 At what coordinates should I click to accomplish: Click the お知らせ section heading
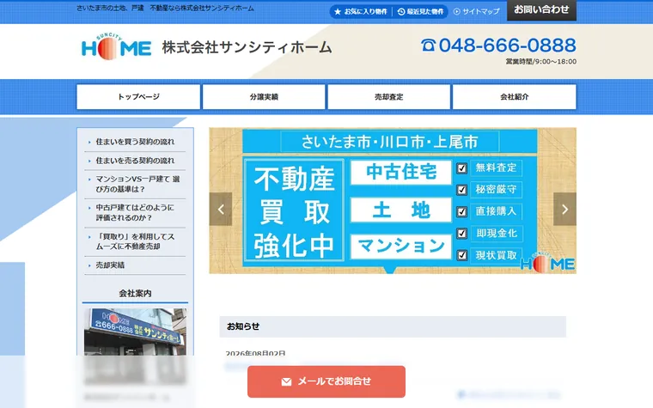pyautogui.click(x=243, y=326)
